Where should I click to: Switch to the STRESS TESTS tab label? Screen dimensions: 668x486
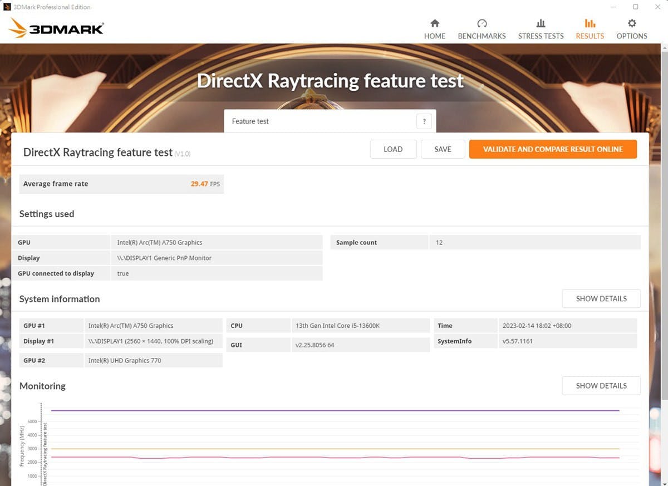pos(541,36)
